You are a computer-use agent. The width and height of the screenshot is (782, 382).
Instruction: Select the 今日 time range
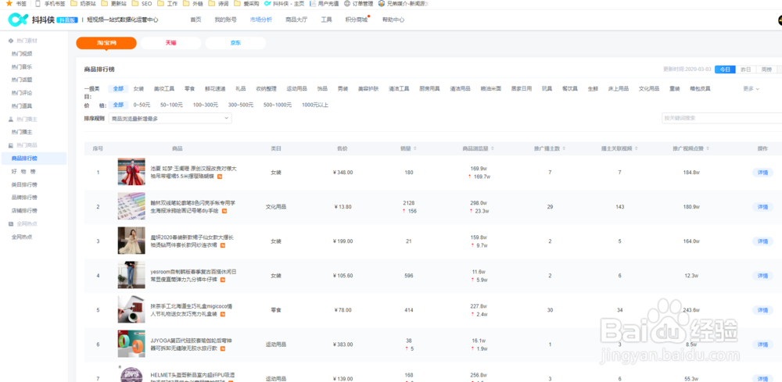point(725,70)
